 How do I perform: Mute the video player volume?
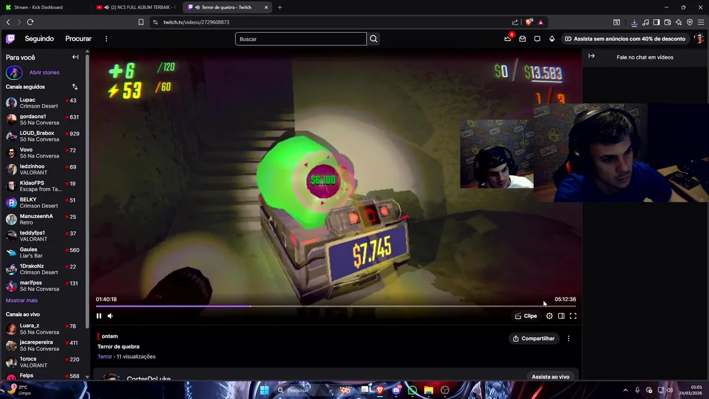coord(110,316)
